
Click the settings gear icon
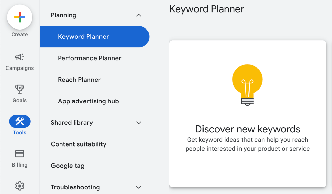point(20,186)
